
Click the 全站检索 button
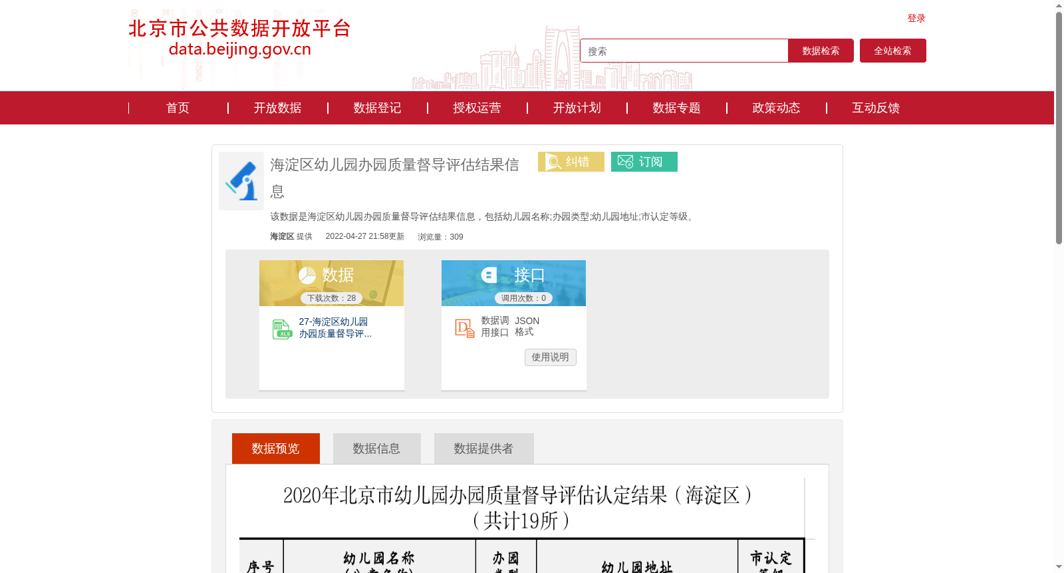[x=892, y=51]
